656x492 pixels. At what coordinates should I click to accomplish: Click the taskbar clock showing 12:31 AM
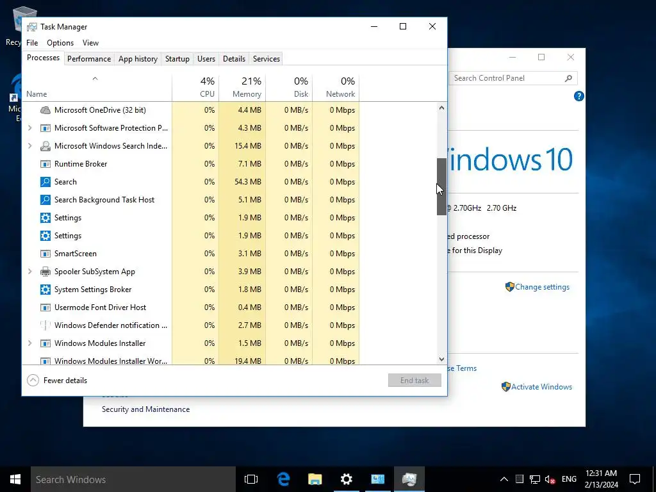click(601, 479)
